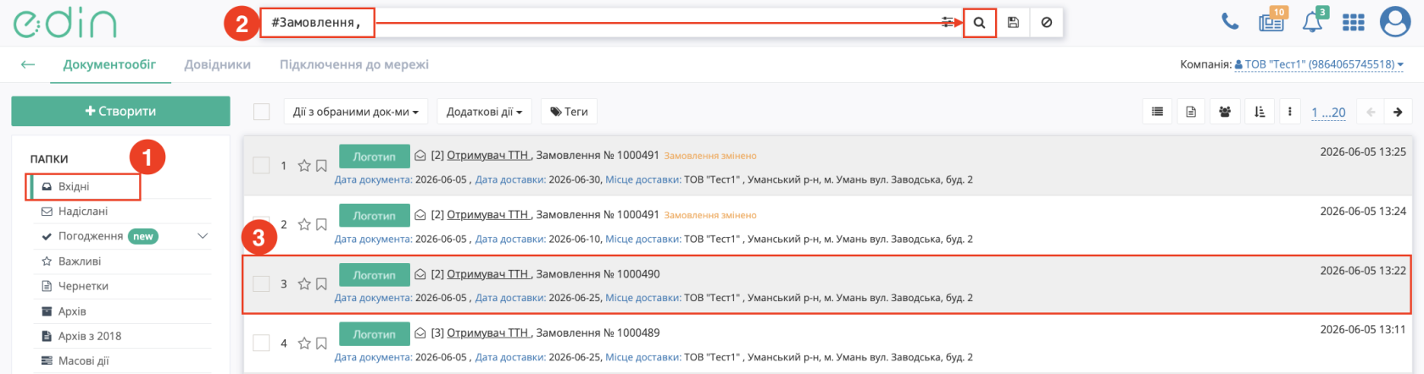Switch to document view icon
The image size is (1424, 374).
[1191, 112]
